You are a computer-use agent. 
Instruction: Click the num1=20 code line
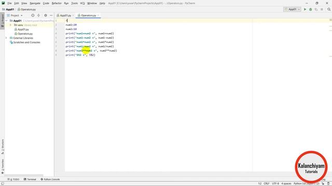71,25
